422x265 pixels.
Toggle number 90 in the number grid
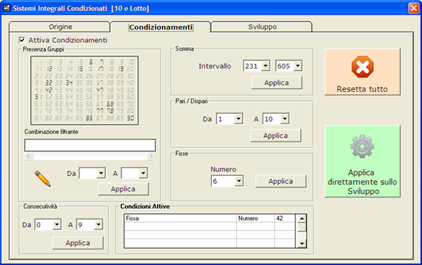pyautogui.click(x=131, y=118)
